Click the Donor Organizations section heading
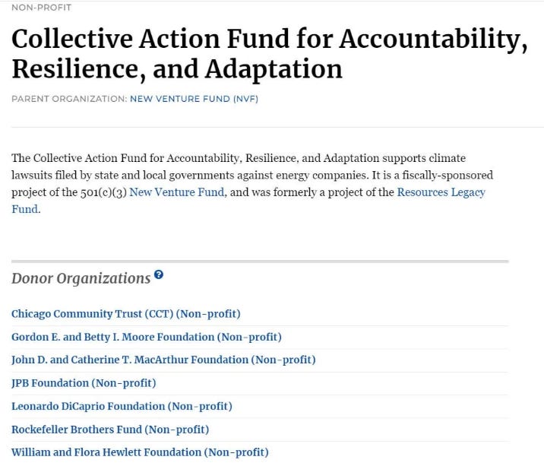The image size is (544, 466). [x=81, y=278]
